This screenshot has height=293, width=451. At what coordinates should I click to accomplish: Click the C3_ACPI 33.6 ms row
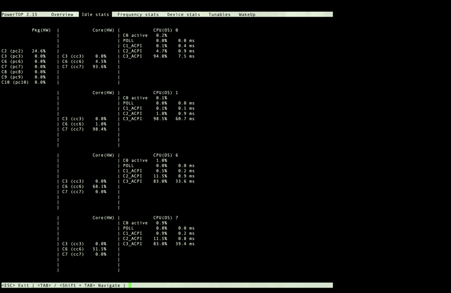pos(159,181)
